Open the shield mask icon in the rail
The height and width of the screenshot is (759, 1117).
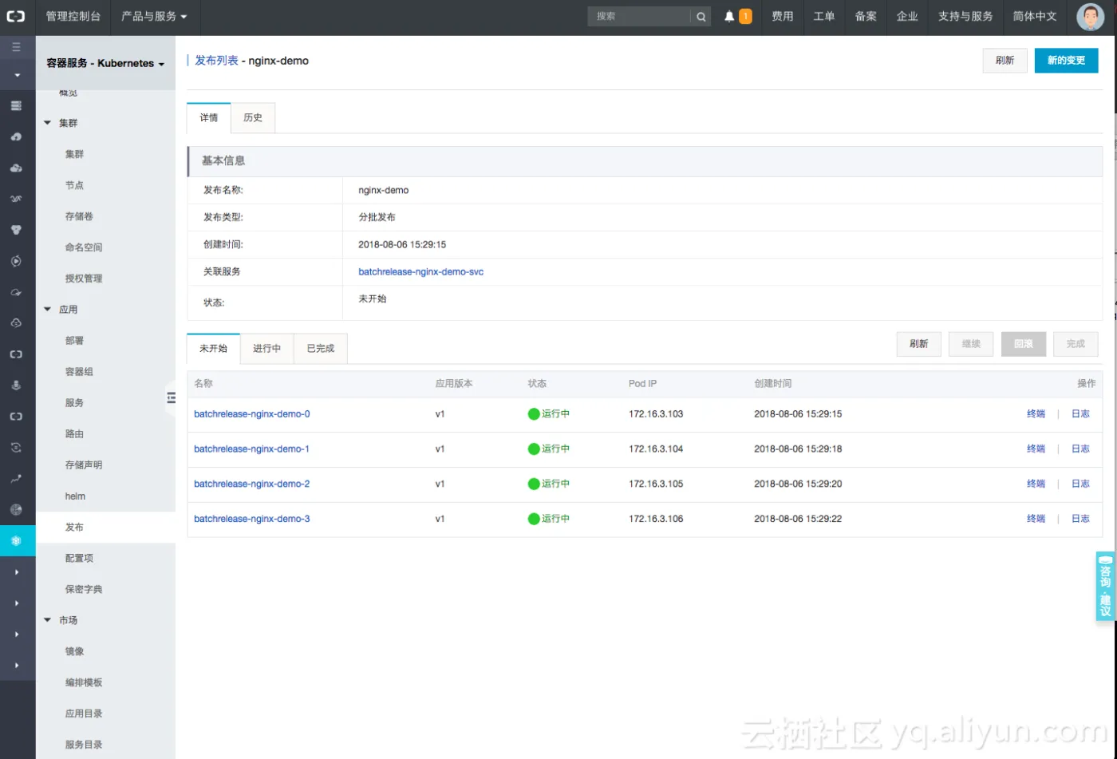[x=16, y=230]
